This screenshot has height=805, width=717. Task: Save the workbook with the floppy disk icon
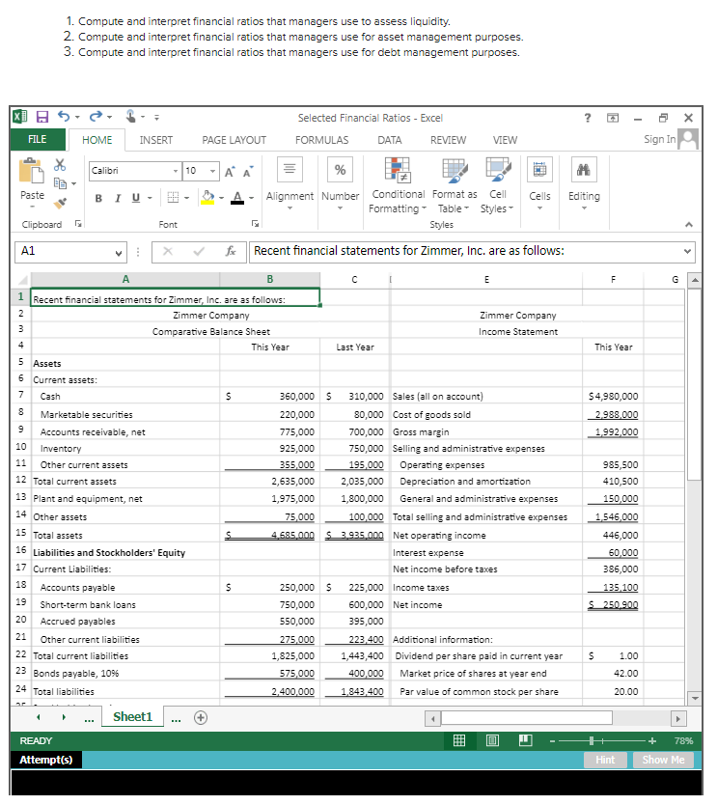[42, 117]
